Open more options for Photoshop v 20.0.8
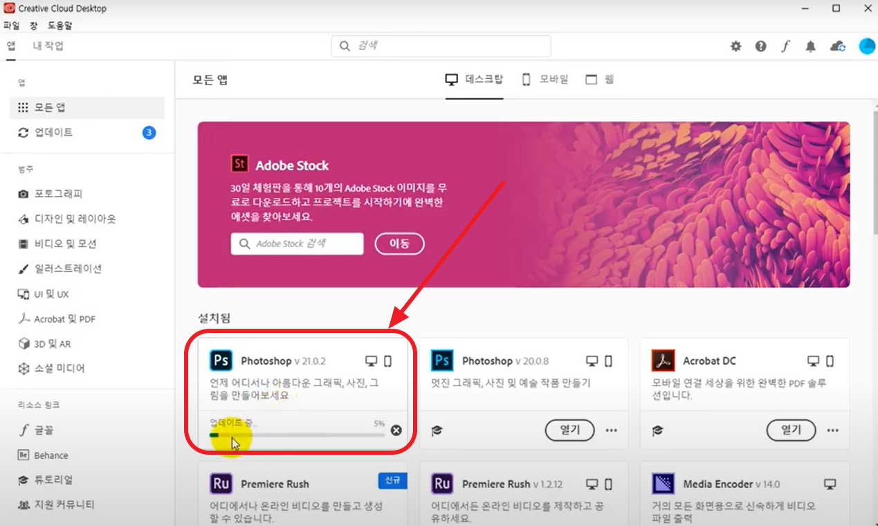The height and width of the screenshot is (526, 878). pyautogui.click(x=611, y=430)
